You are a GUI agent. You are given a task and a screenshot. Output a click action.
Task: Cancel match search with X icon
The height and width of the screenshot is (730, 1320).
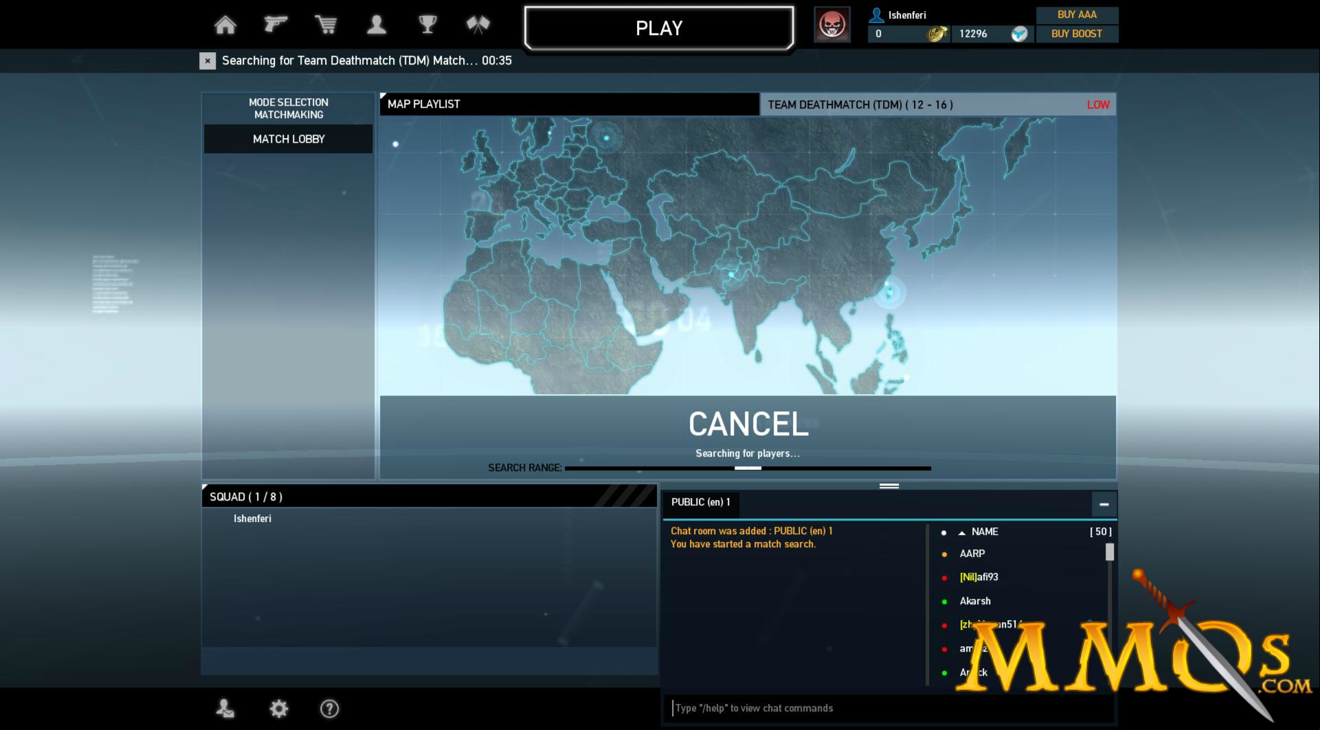(x=208, y=60)
